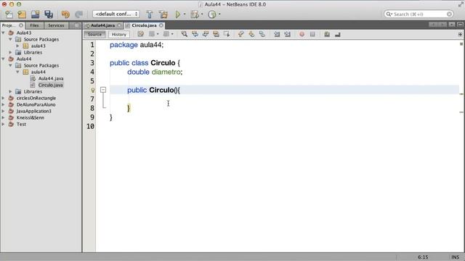
Task: Click Stop Macro Recording icon
Action: click(x=312, y=34)
